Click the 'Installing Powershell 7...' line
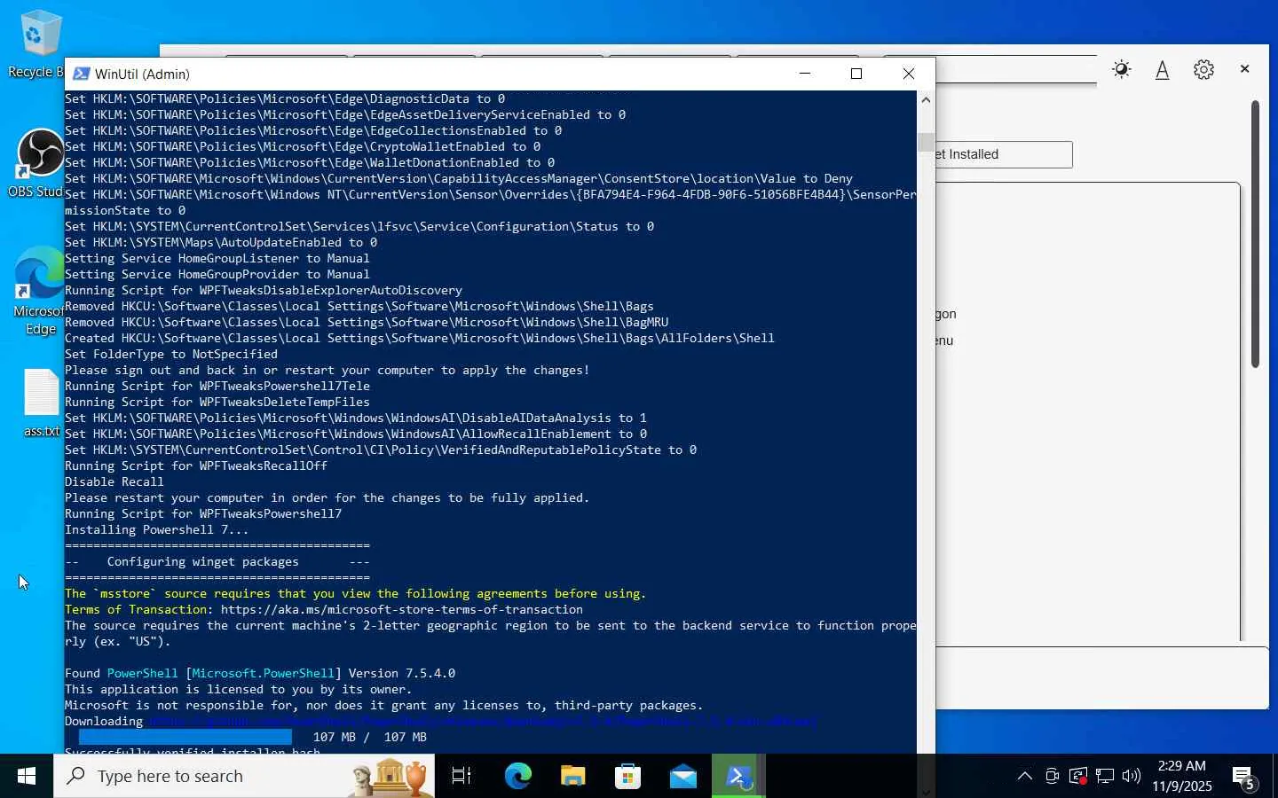 tap(157, 529)
